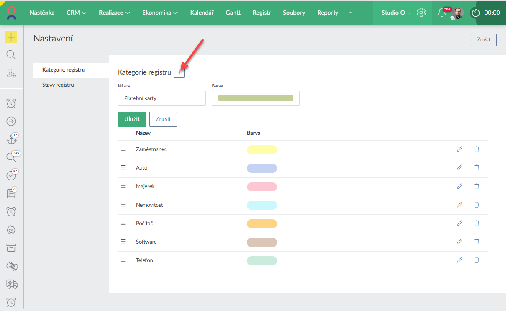Click the plus icon beside Kategorie registru
506x311 pixels.
[179, 72]
